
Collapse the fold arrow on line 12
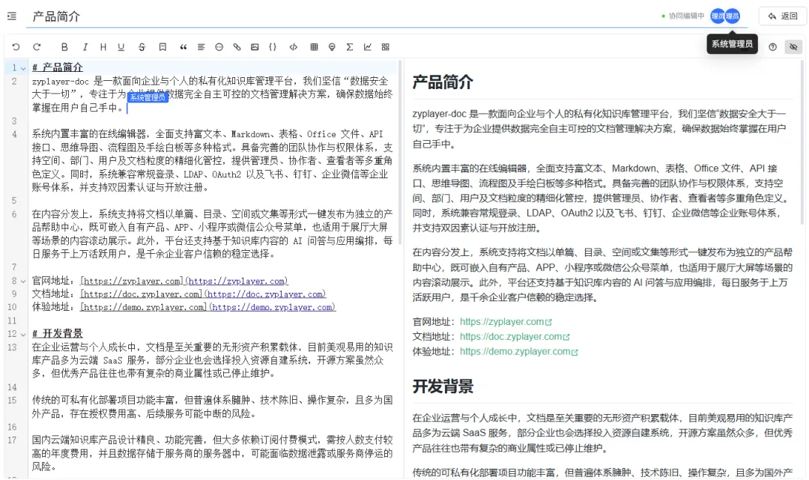[23, 334]
